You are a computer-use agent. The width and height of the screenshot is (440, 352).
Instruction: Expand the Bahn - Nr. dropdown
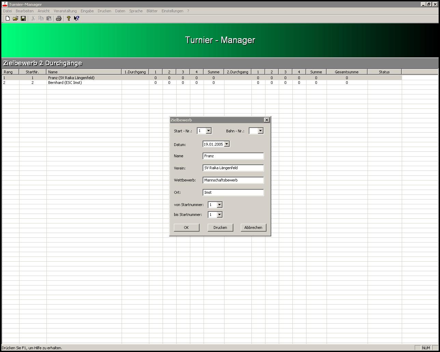(x=260, y=131)
